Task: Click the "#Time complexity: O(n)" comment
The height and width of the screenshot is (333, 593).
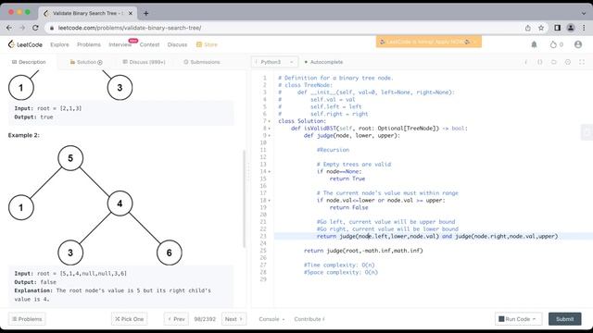Action: [x=339, y=265]
